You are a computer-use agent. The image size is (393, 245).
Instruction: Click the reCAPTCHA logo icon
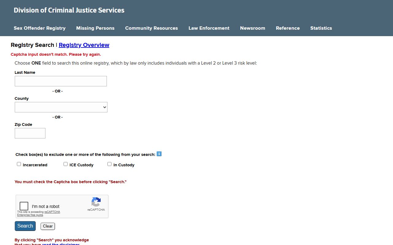96,202
